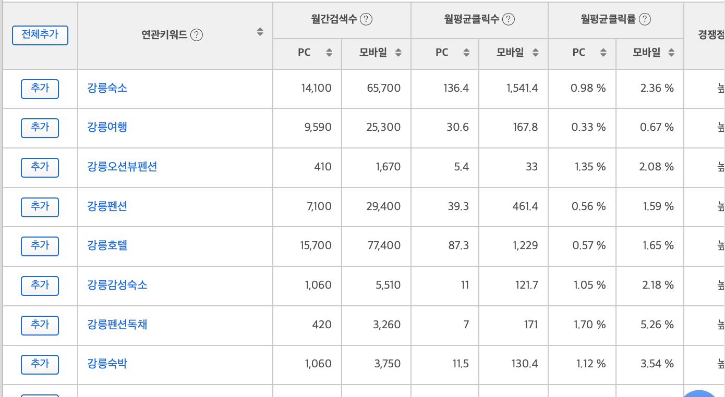Image resolution: width=725 pixels, height=397 pixels.
Task: Click help icon next to 연관키워드
Action: click(197, 35)
